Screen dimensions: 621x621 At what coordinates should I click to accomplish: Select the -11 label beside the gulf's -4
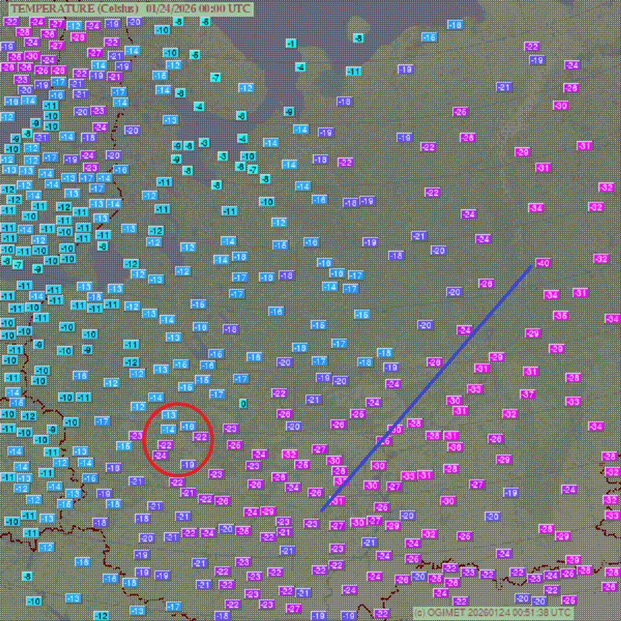[354, 71]
